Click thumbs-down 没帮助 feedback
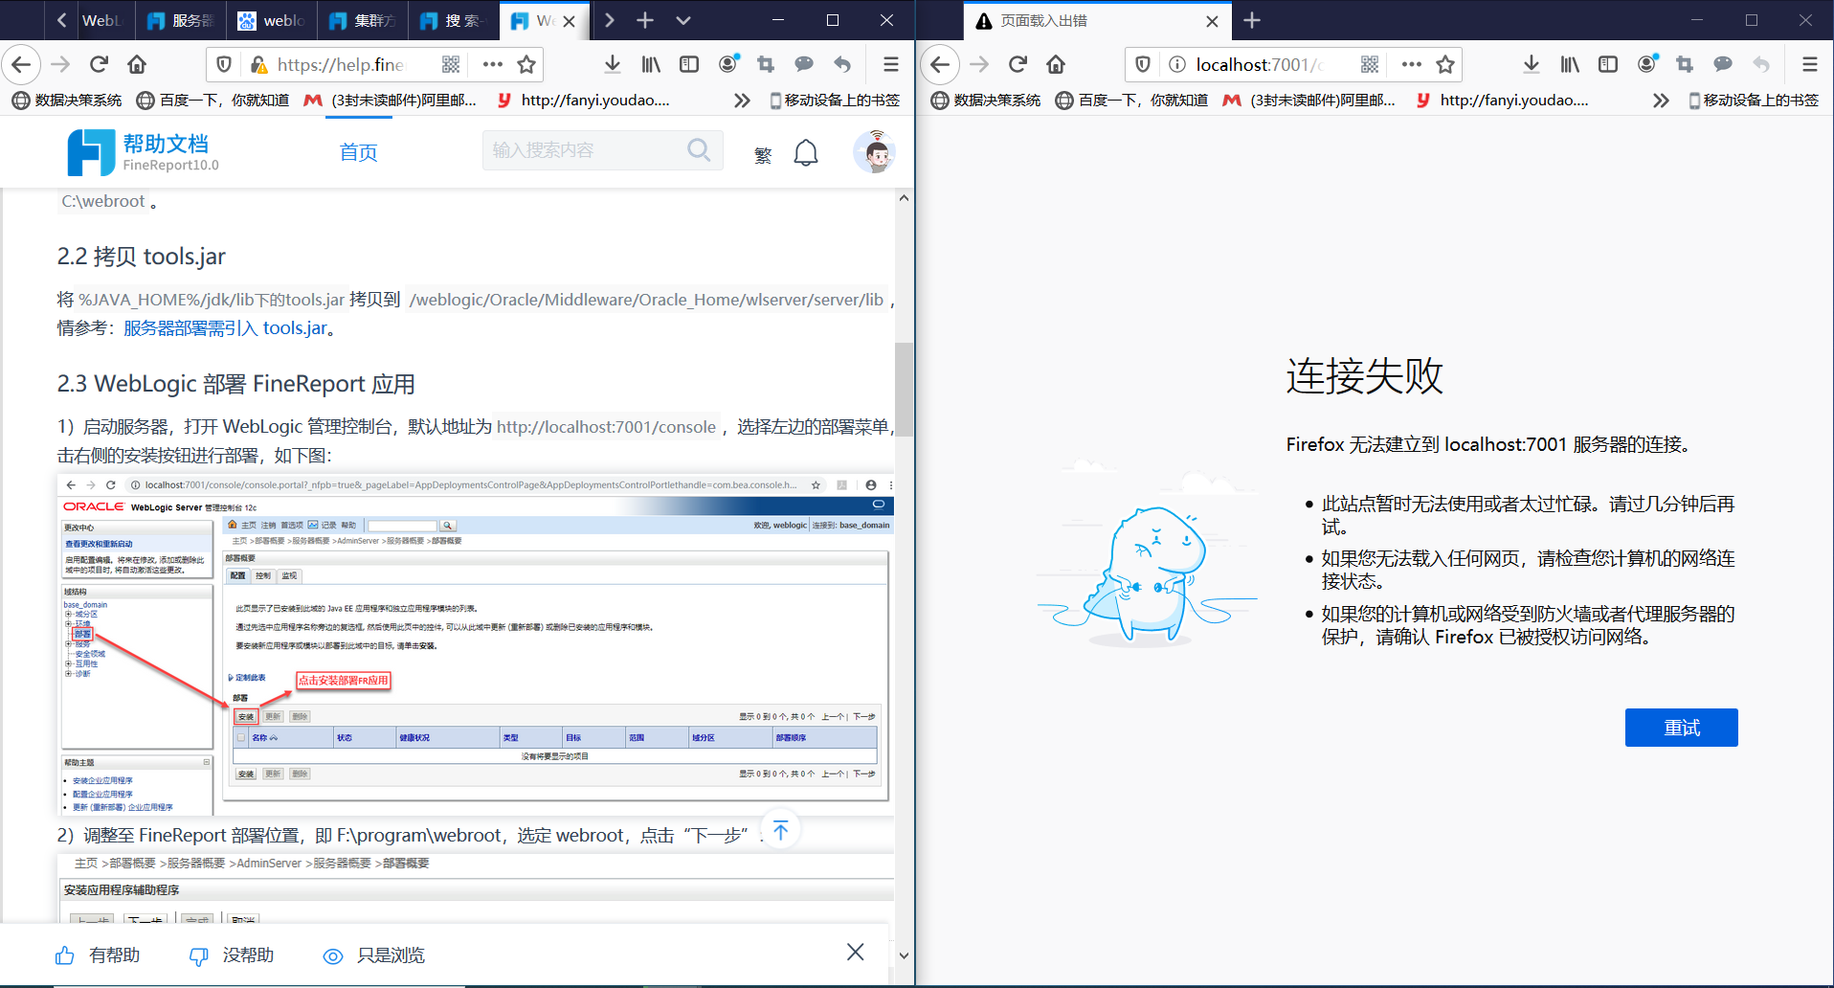 [232, 955]
